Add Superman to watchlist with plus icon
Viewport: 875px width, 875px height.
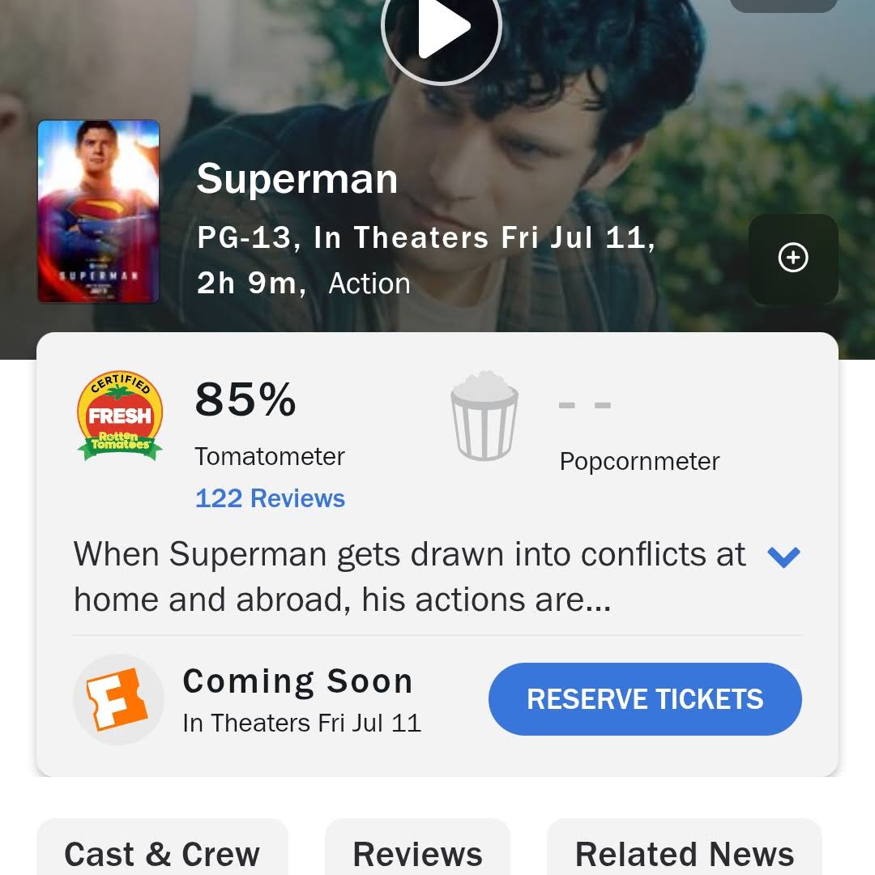[x=792, y=258]
